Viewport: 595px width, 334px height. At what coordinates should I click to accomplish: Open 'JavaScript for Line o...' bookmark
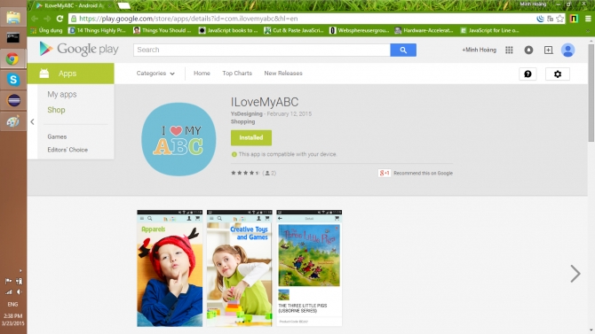[x=489, y=31]
